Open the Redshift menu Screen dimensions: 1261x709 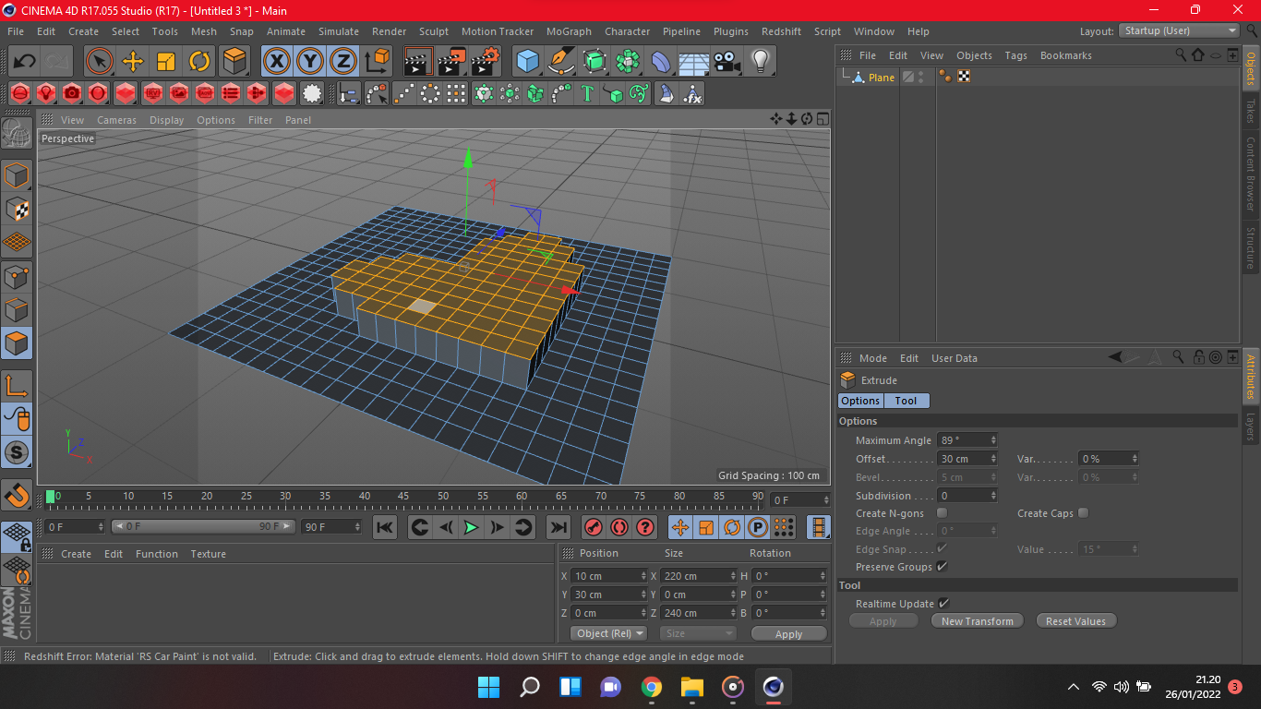click(x=781, y=31)
